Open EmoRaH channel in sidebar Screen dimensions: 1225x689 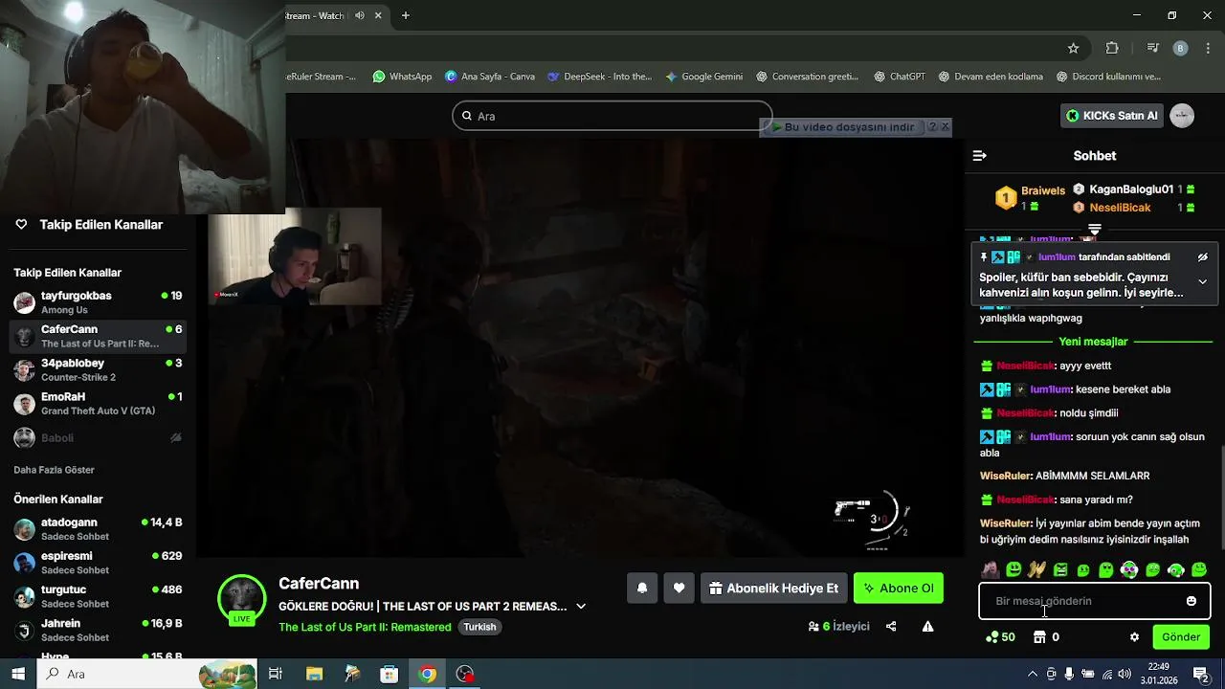pyautogui.click(x=98, y=403)
